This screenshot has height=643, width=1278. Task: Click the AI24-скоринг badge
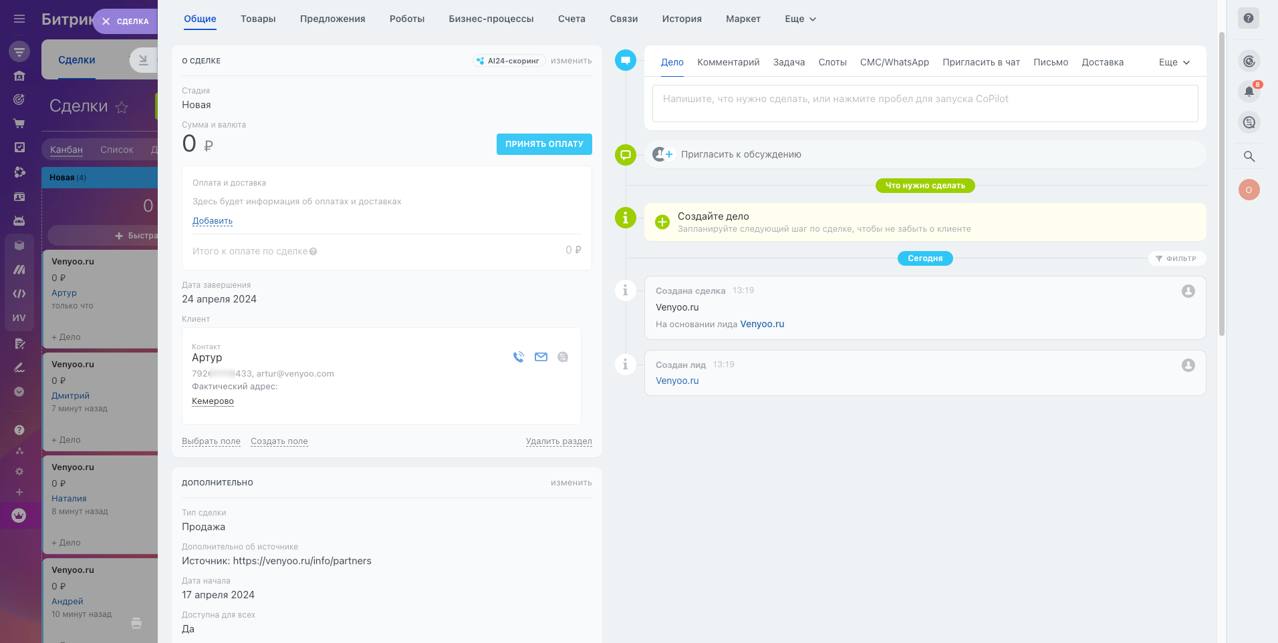tap(509, 61)
